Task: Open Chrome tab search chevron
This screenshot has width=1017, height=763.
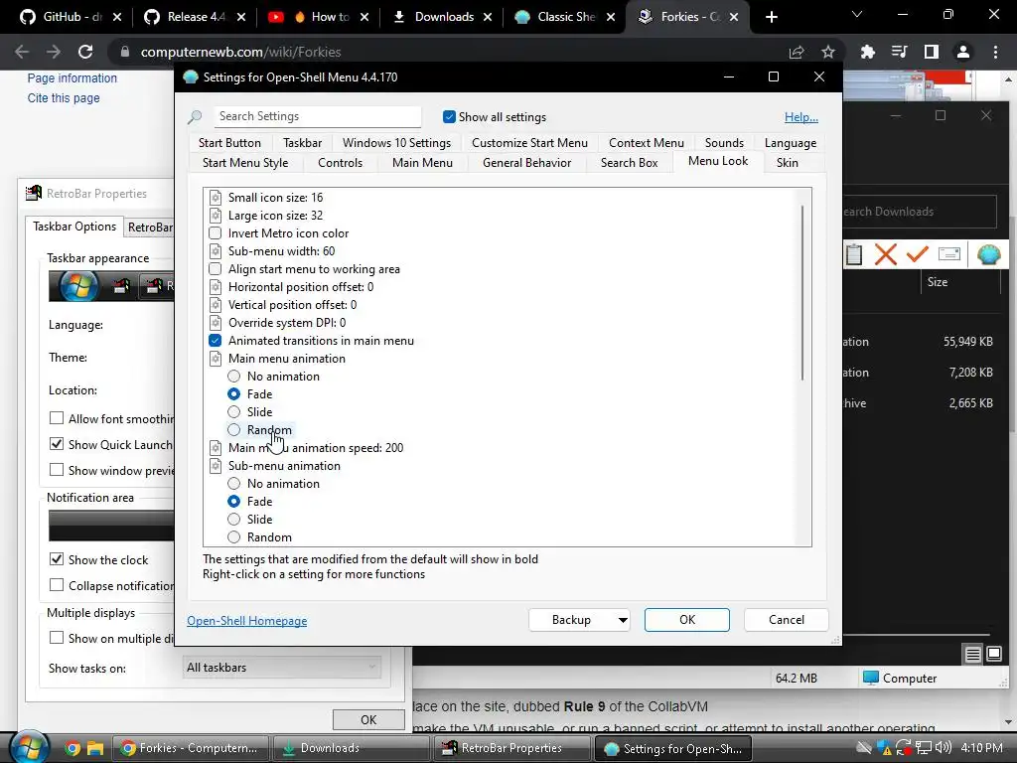Action: click(857, 14)
